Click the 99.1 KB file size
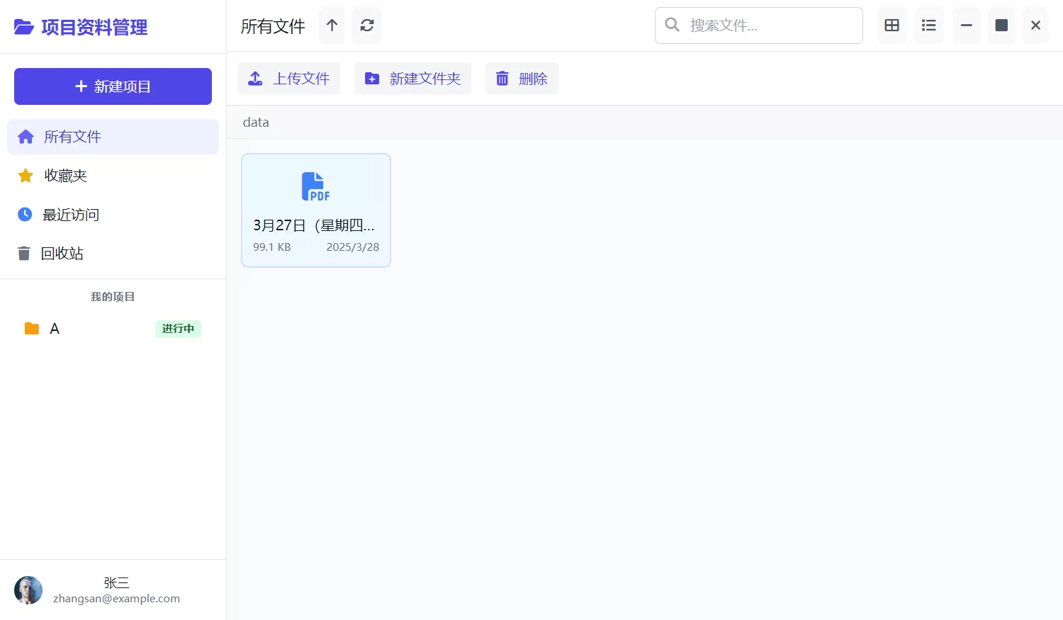 (271, 247)
